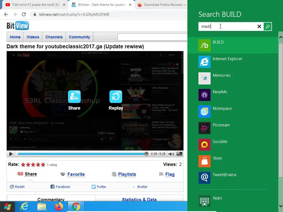Open the Store app

click(x=233, y=161)
